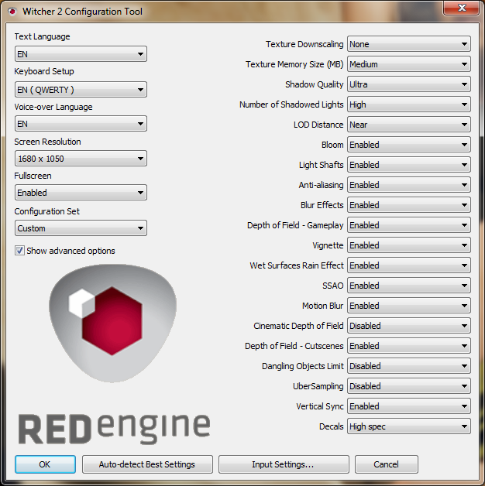The image size is (485, 486).
Task: Open the LOD Distance dropdown
Action: tap(408, 125)
